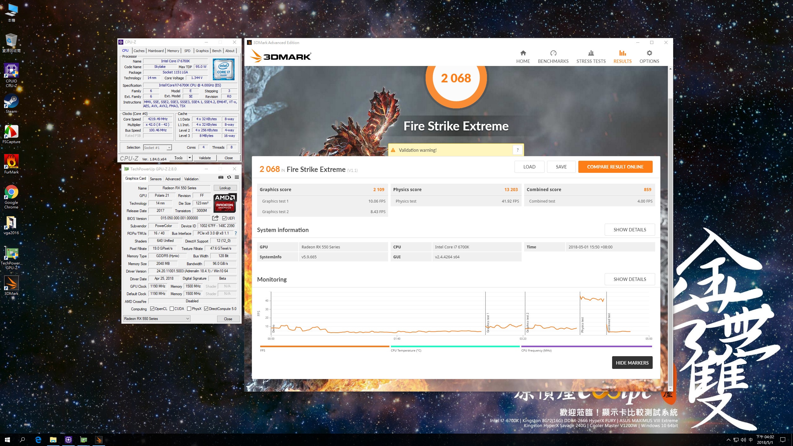Image resolution: width=793 pixels, height=446 pixels.
Task: Click Validate button in CPU-Z
Action: (x=205, y=158)
